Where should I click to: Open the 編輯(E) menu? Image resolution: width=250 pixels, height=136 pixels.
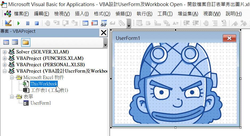pos(42,14)
